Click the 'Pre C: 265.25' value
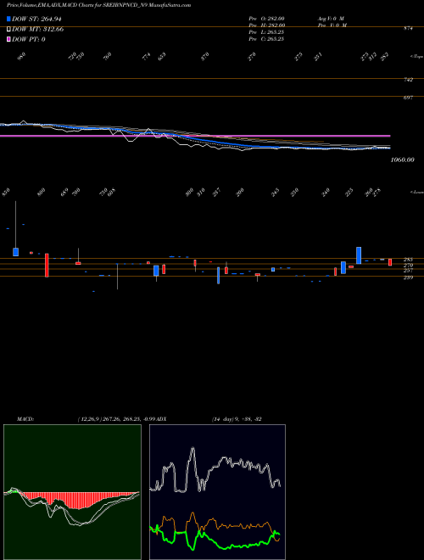424x560 pixels. tap(266, 39)
